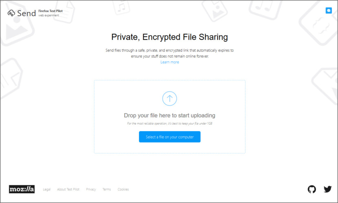Click Select a file on your computer
Screen dimensions: 338x203
(170, 137)
